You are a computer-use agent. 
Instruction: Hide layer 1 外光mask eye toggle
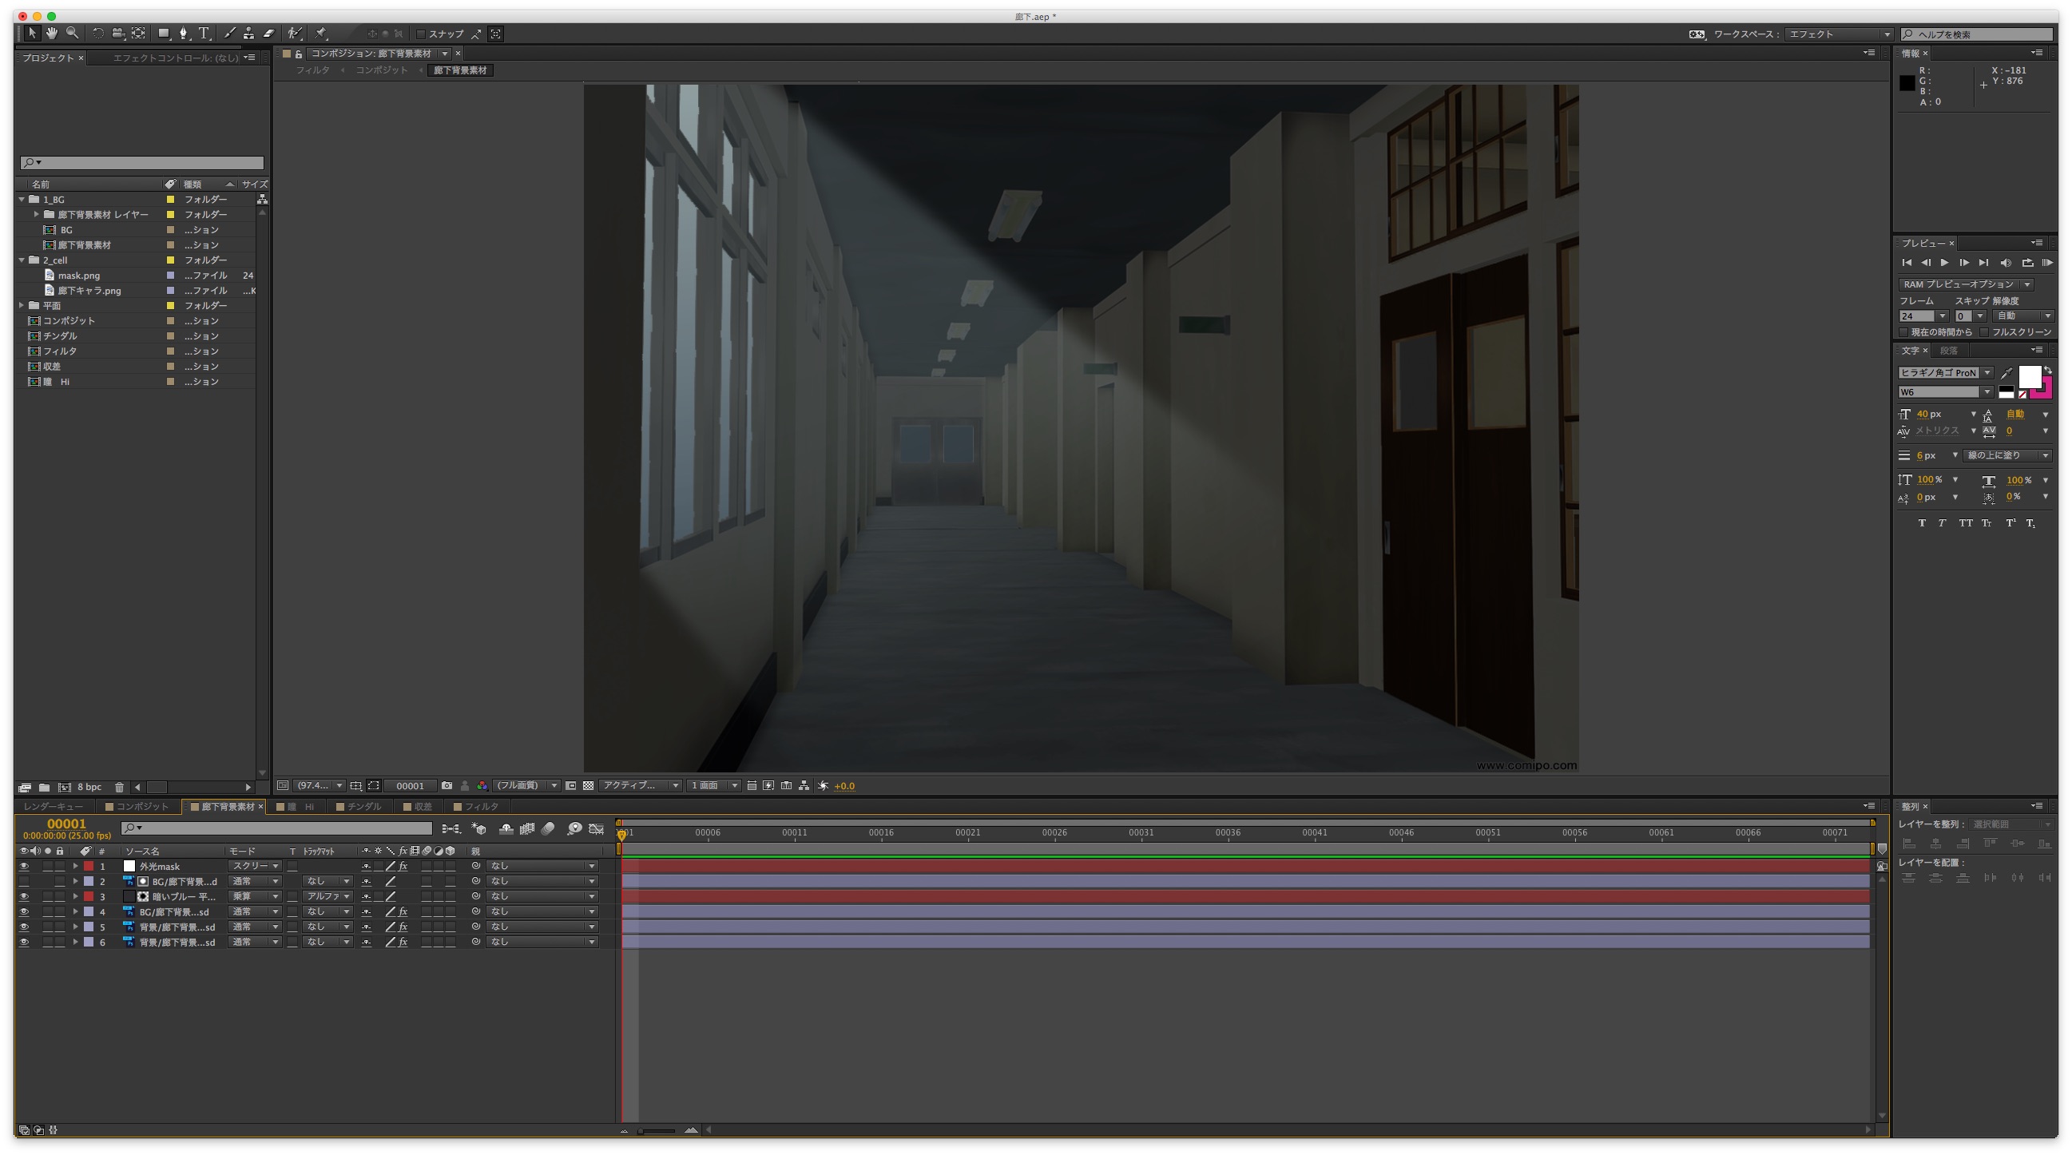click(24, 866)
